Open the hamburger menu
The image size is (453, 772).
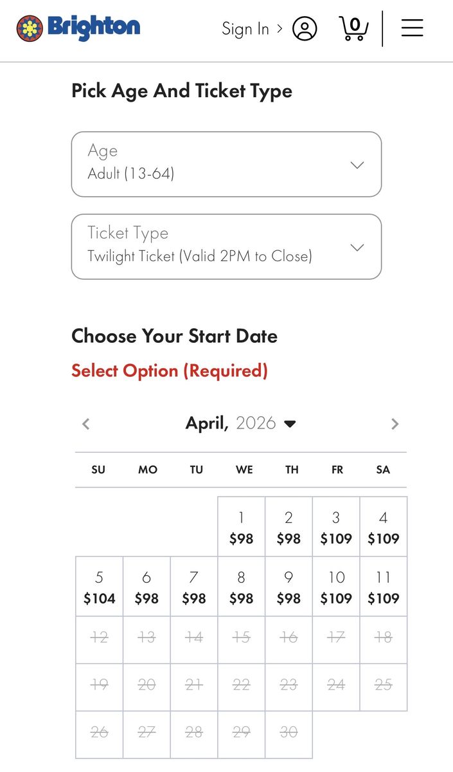tap(412, 28)
